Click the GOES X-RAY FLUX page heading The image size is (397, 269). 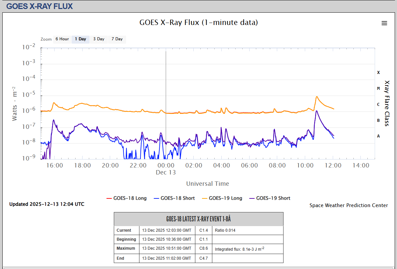pyautogui.click(x=40, y=6)
